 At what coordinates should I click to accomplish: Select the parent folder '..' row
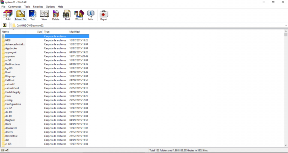(x=45, y=36)
